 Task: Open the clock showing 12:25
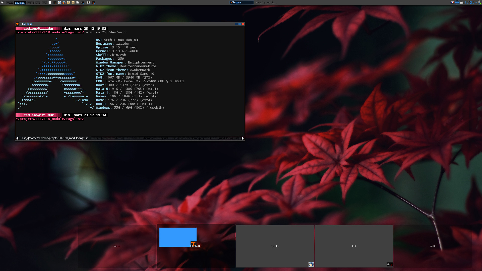tap(471, 3)
